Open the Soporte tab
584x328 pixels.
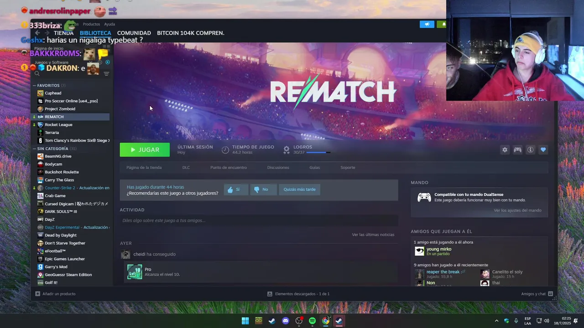tap(348, 168)
